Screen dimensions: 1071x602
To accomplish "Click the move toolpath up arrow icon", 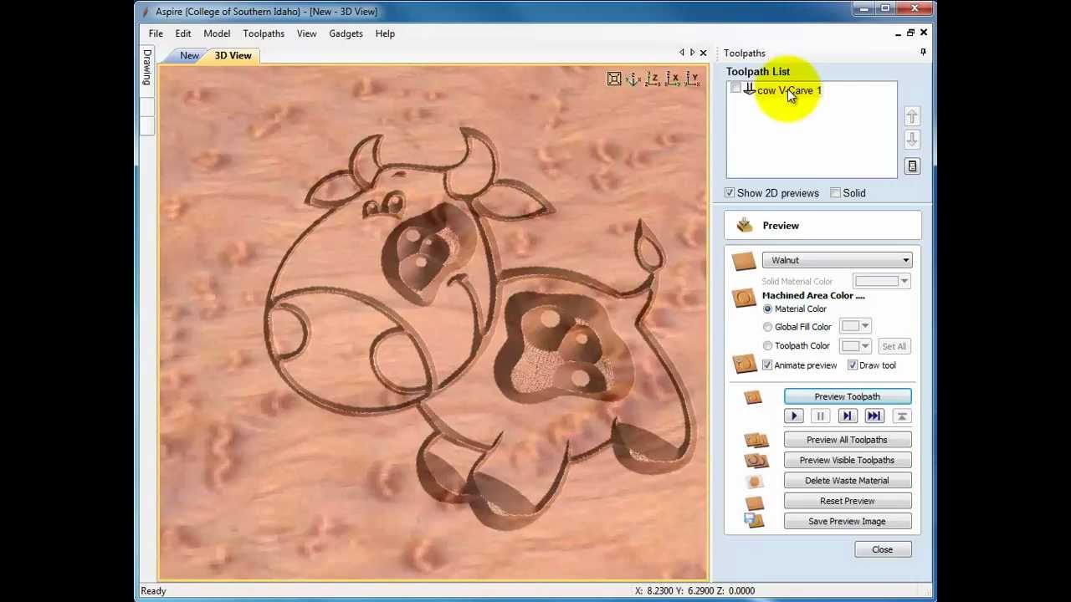I will pyautogui.click(x=912, y=116).
